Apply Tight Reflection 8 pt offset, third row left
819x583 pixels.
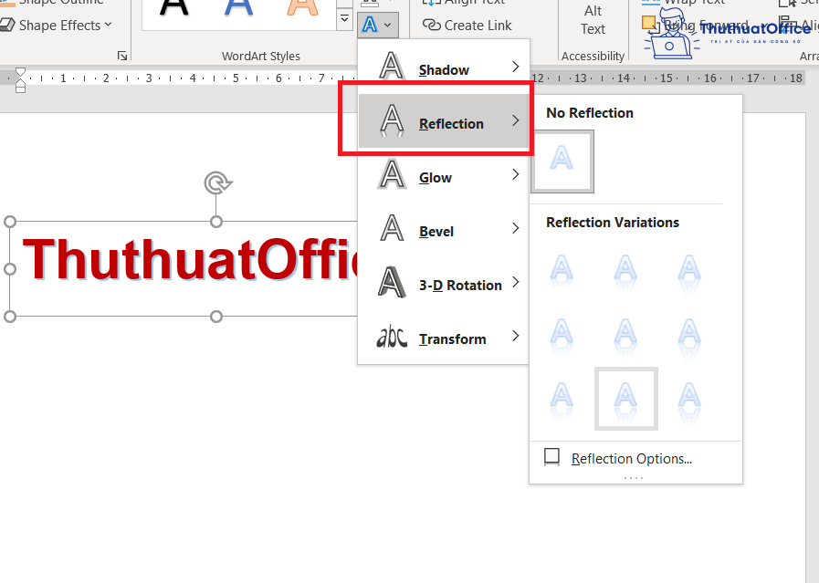click(562, 400)
